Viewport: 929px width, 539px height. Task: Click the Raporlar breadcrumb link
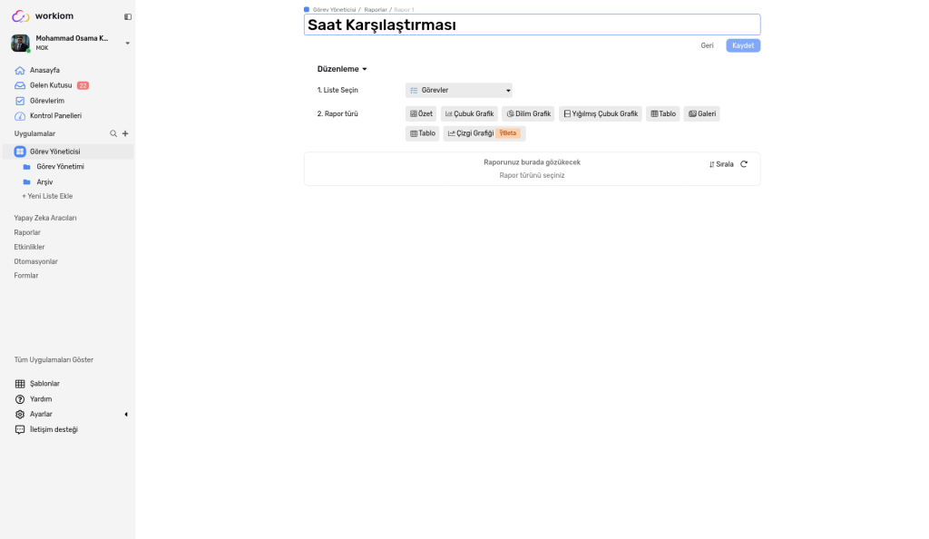coord(375,9)
